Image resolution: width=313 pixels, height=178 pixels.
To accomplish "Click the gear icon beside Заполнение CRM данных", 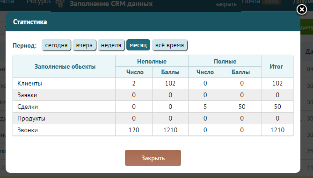I will pyautogui.click(x=60, y=4).
